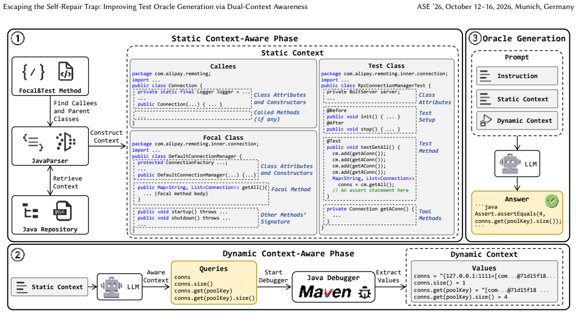The height and width of the screenshot is (314, 578).
Task: Click the 'Oracle Generation' heading
Action: [x=524, y=38]
